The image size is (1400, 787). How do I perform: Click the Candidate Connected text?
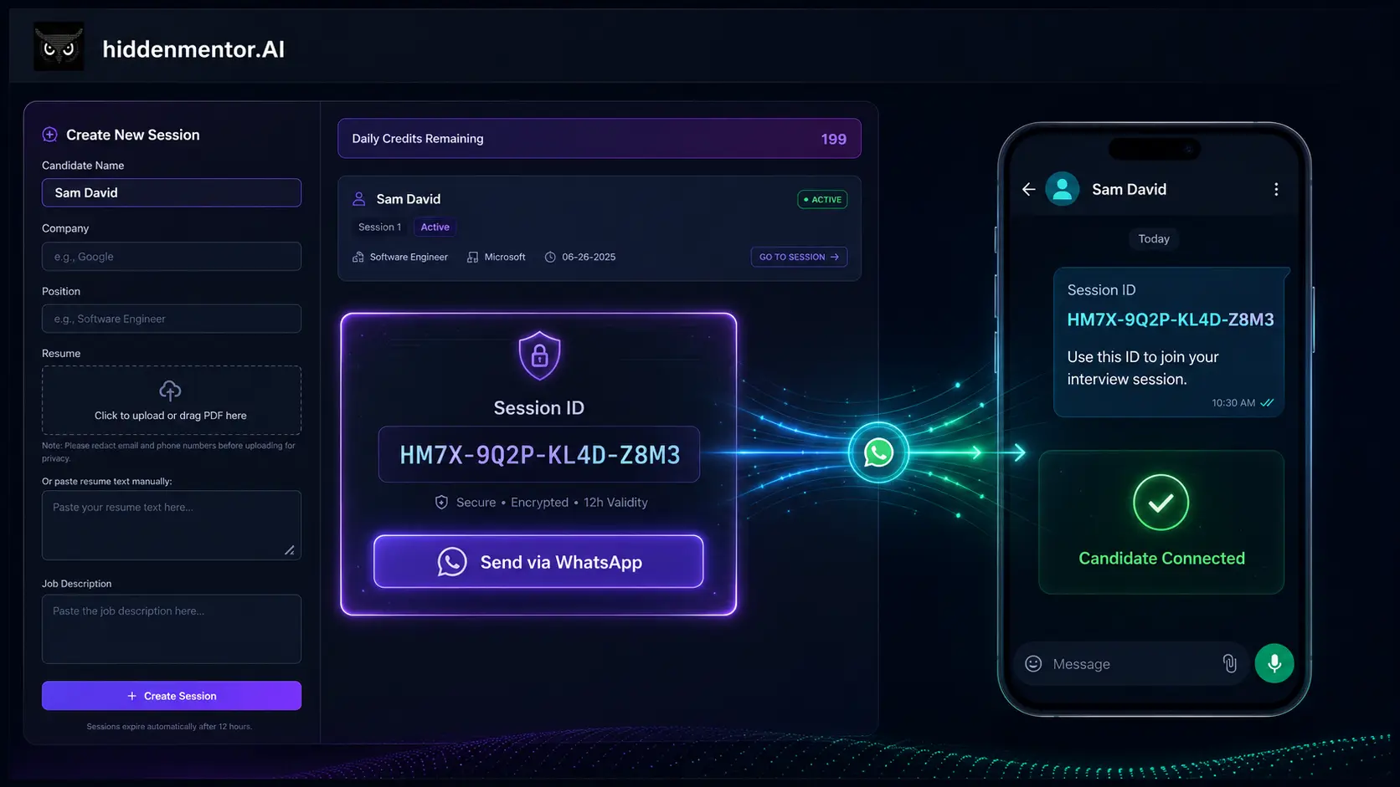click(1161, 558)
